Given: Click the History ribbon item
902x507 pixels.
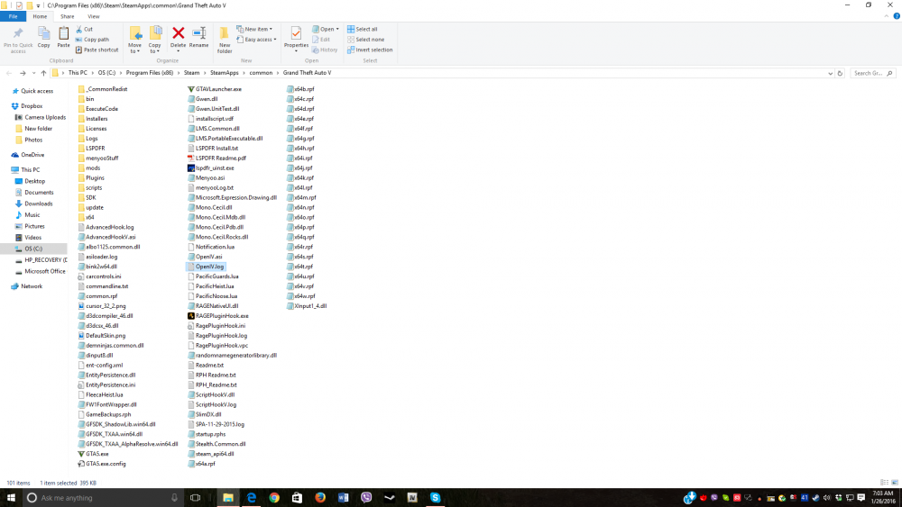Looking at the screenshot, I should click(325, 50).
